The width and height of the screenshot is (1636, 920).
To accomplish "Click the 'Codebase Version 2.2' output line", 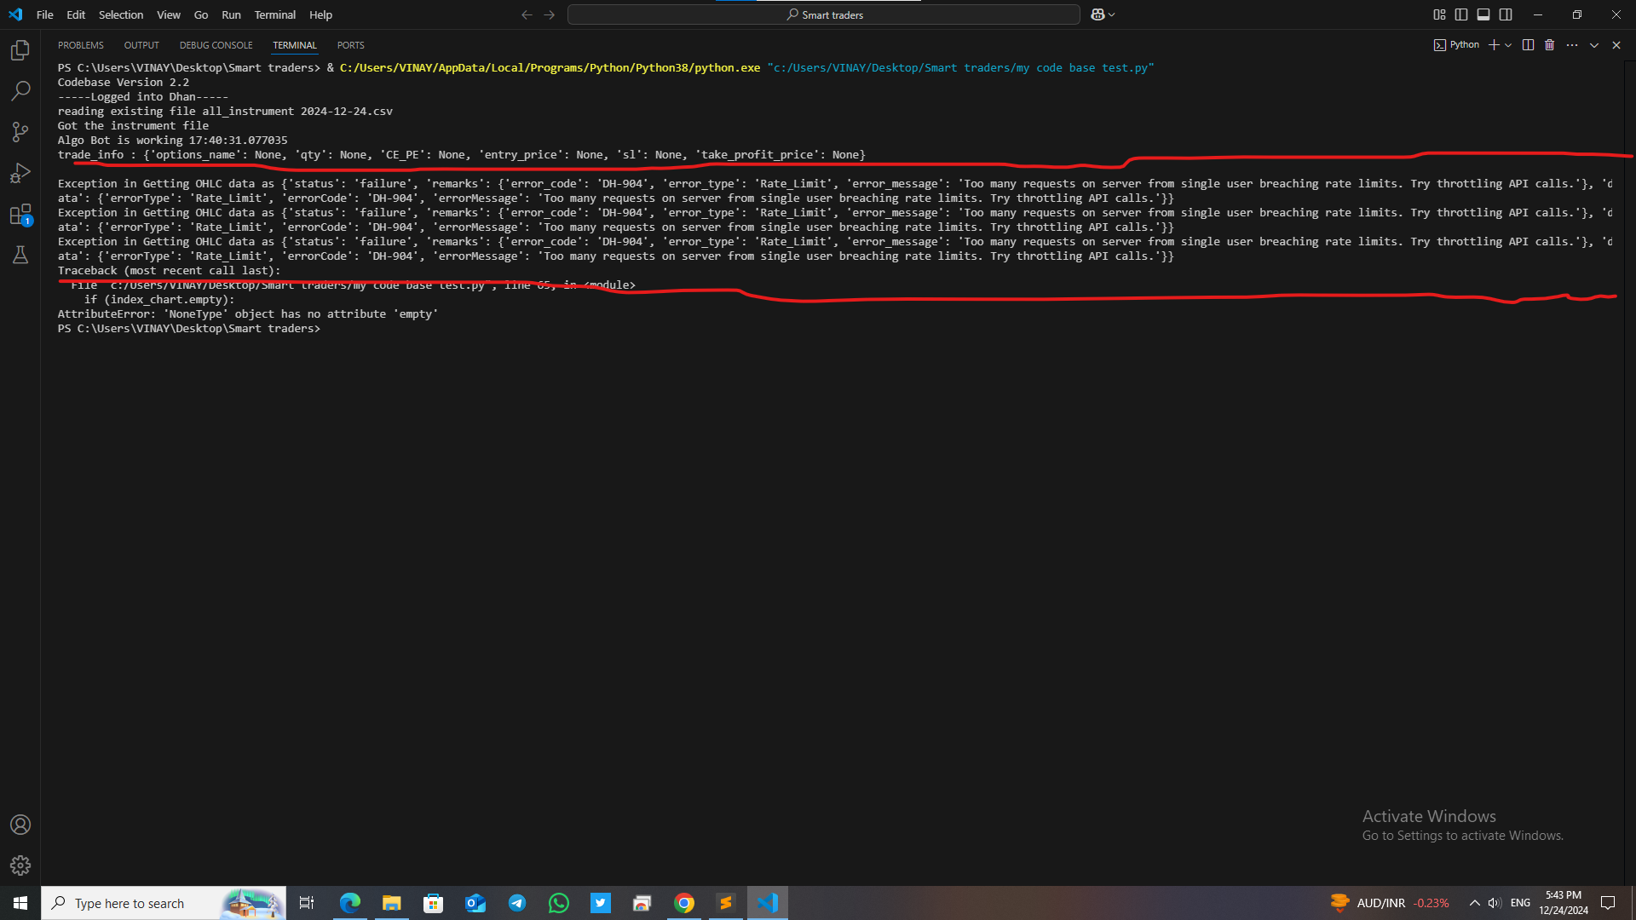I will (x=124, y=83).
